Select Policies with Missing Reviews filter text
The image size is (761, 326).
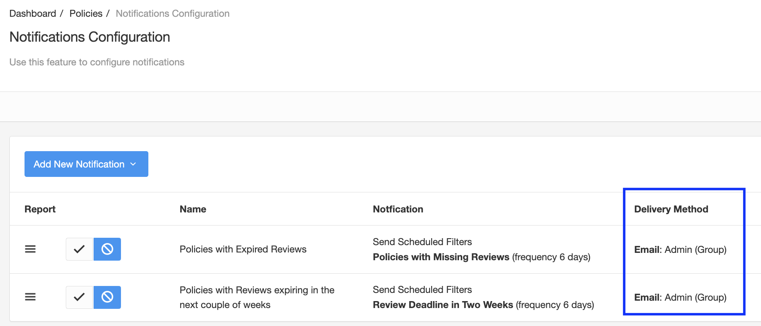point(441,257)
